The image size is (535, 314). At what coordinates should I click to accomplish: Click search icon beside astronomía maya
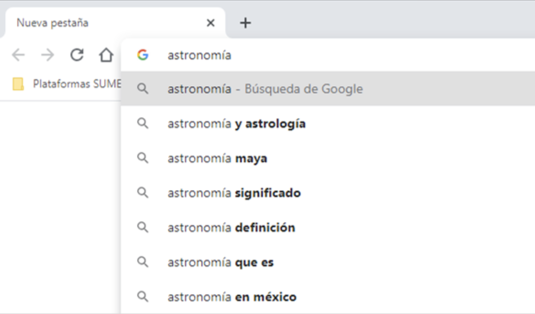point(143,158)
